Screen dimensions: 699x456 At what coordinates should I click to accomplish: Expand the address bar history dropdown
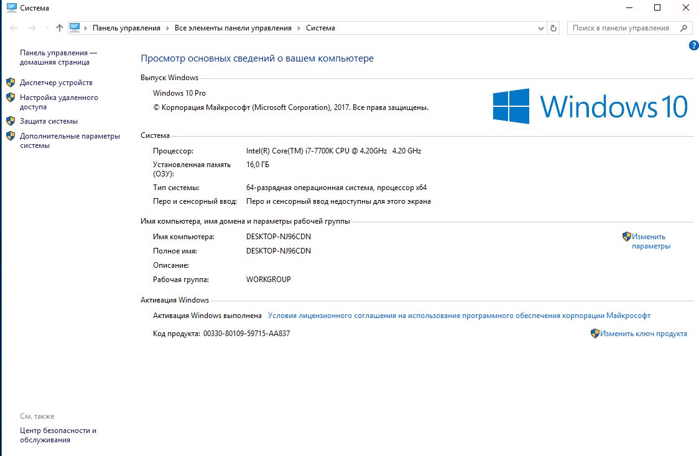tap(540, 28)
